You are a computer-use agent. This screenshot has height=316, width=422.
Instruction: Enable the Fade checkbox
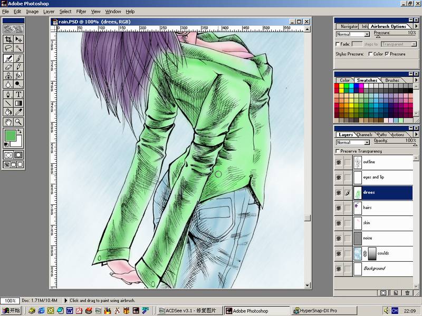pyautogui.click(x=338, y=44)
